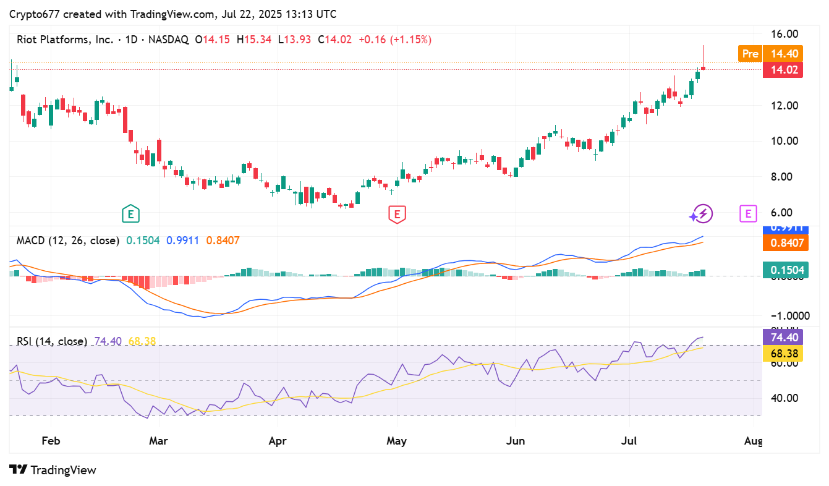Click the Aug label on time axis
This screenshot has width=829, height=486.
753,441
